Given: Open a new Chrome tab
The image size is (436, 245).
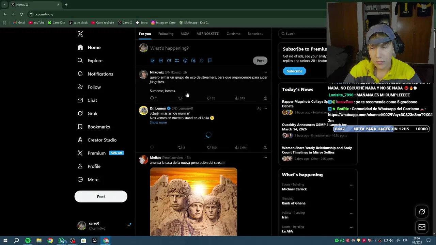Looking at the screenshot, I should (x=66, y=5).
